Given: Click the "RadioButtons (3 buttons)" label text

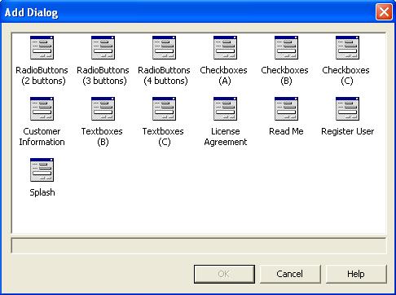Looking at the screenshot, I should (103, 76).
